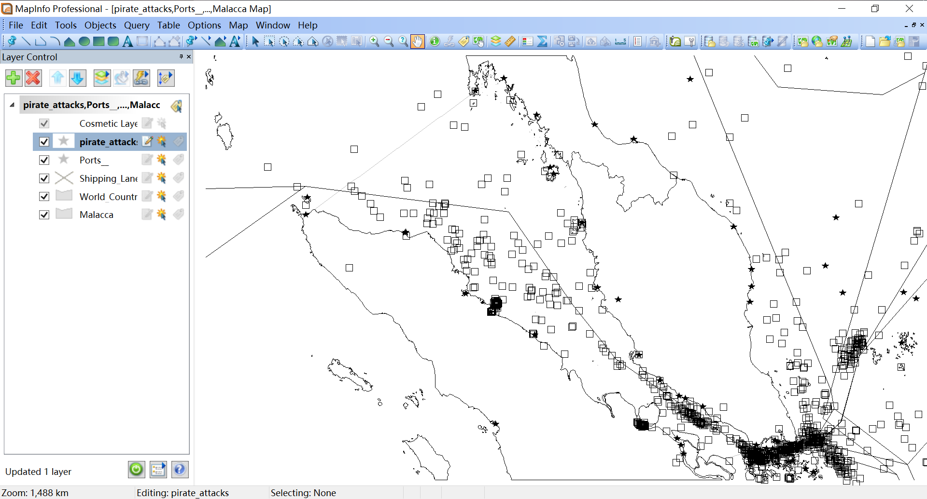Open the Statistics sigma tool
This screenshot has width=927, height=499.
[543, 41]
